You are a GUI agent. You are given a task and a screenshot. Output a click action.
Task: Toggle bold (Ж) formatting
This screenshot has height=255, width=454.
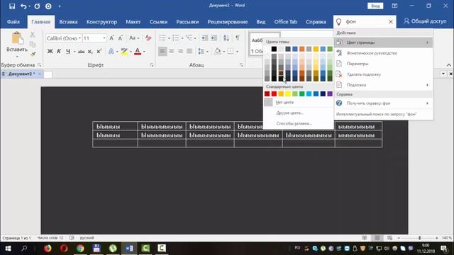50,52
